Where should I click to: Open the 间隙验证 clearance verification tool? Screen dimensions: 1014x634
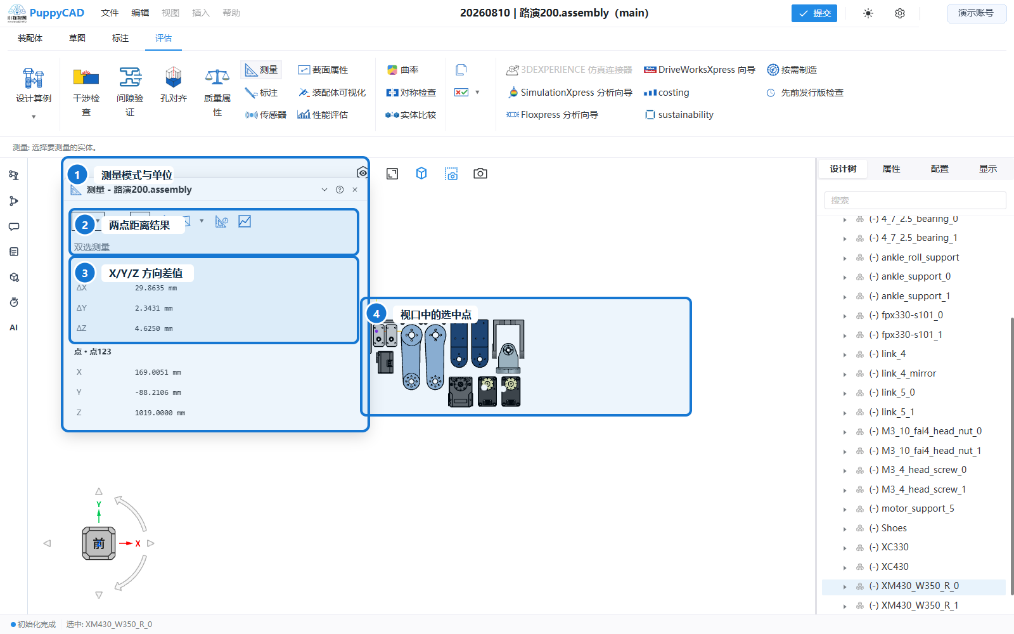tap(130, 92)
